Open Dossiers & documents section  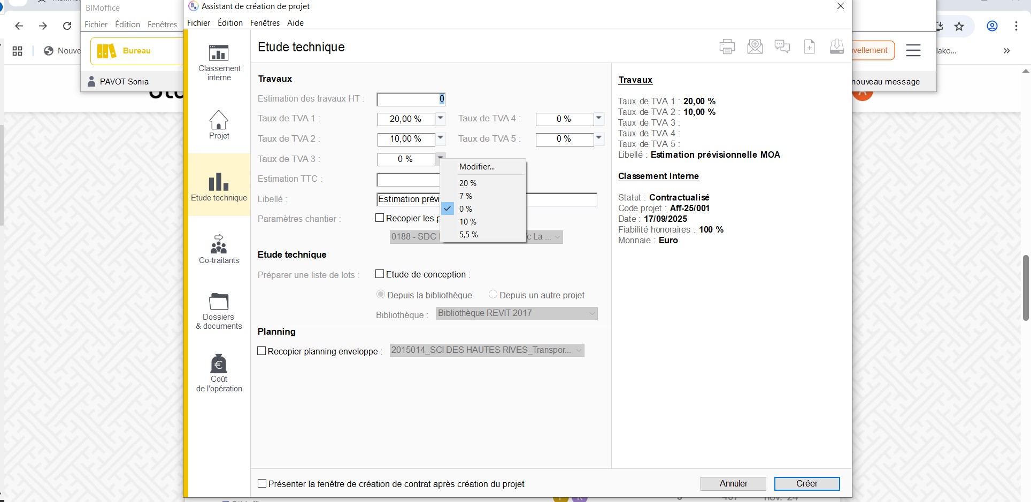pos(219,311)
